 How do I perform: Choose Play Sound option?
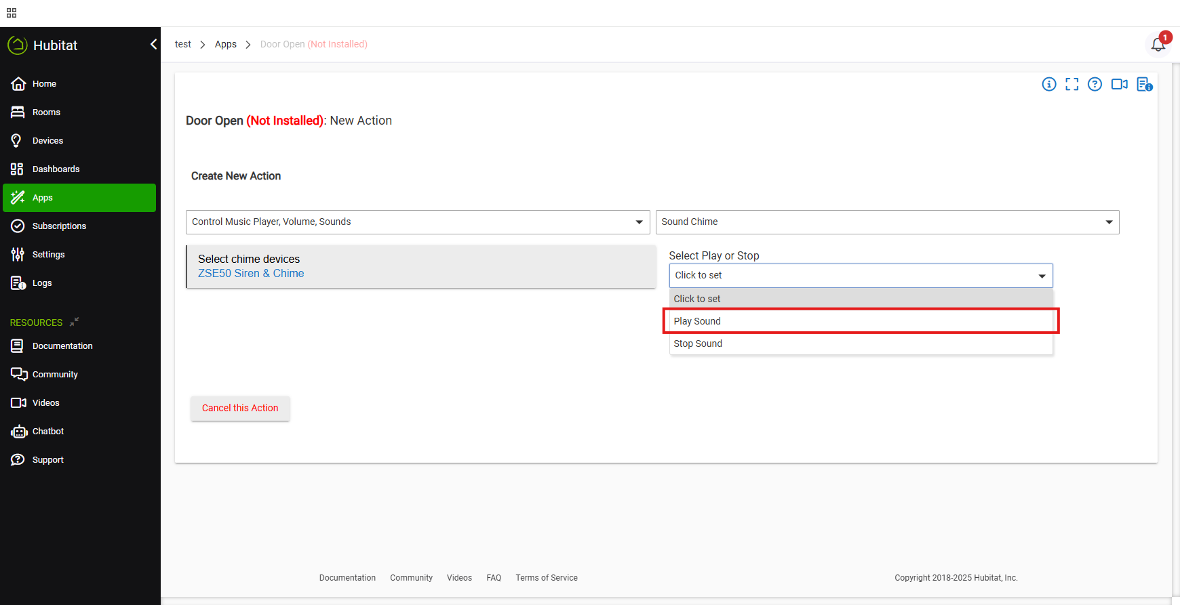coord(860,321)
